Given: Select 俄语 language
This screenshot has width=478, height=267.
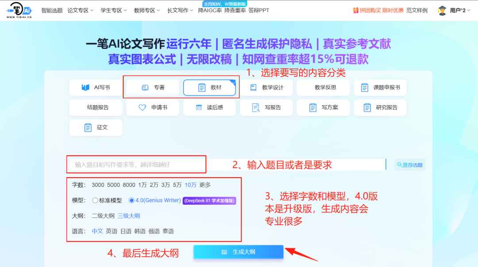Looking at the screenshot, I should coord(154,231).
